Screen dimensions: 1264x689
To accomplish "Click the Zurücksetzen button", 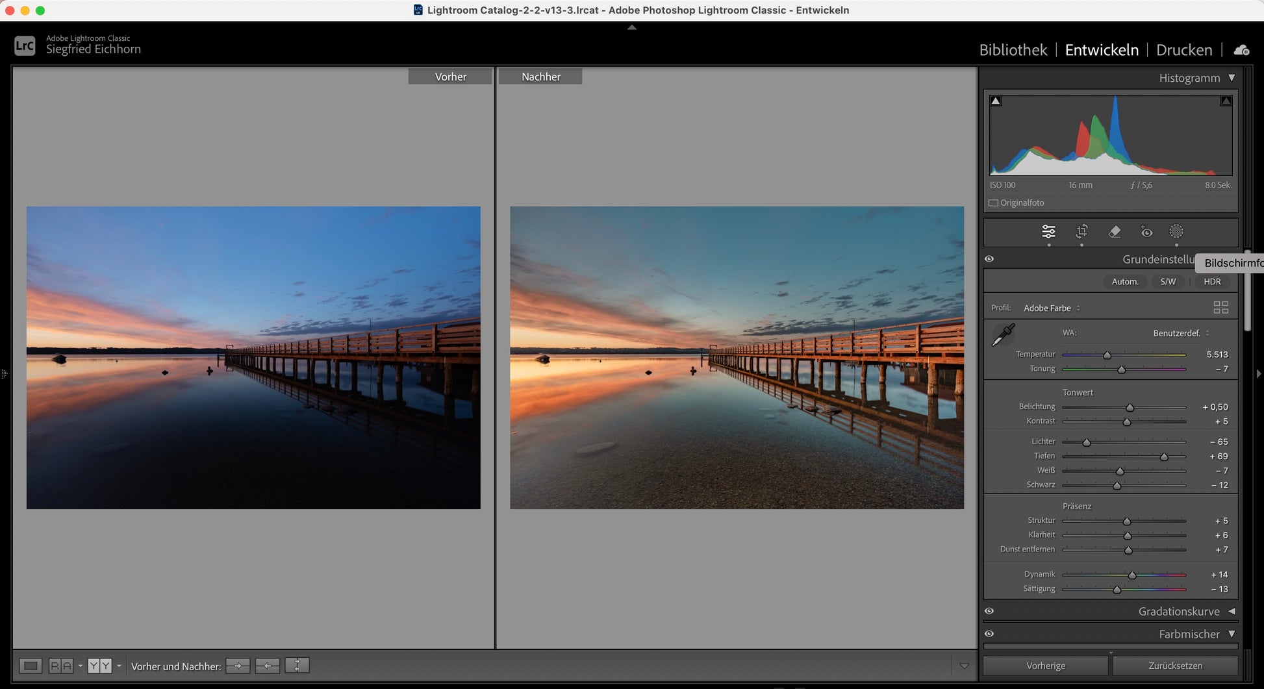I will [1175, 666].
